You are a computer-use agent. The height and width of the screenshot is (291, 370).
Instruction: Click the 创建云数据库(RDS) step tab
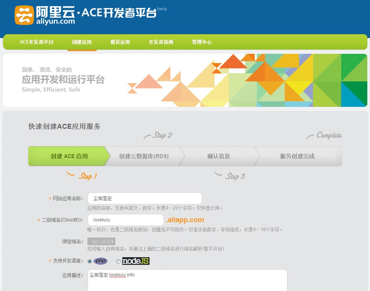click(x=144, y=156)
